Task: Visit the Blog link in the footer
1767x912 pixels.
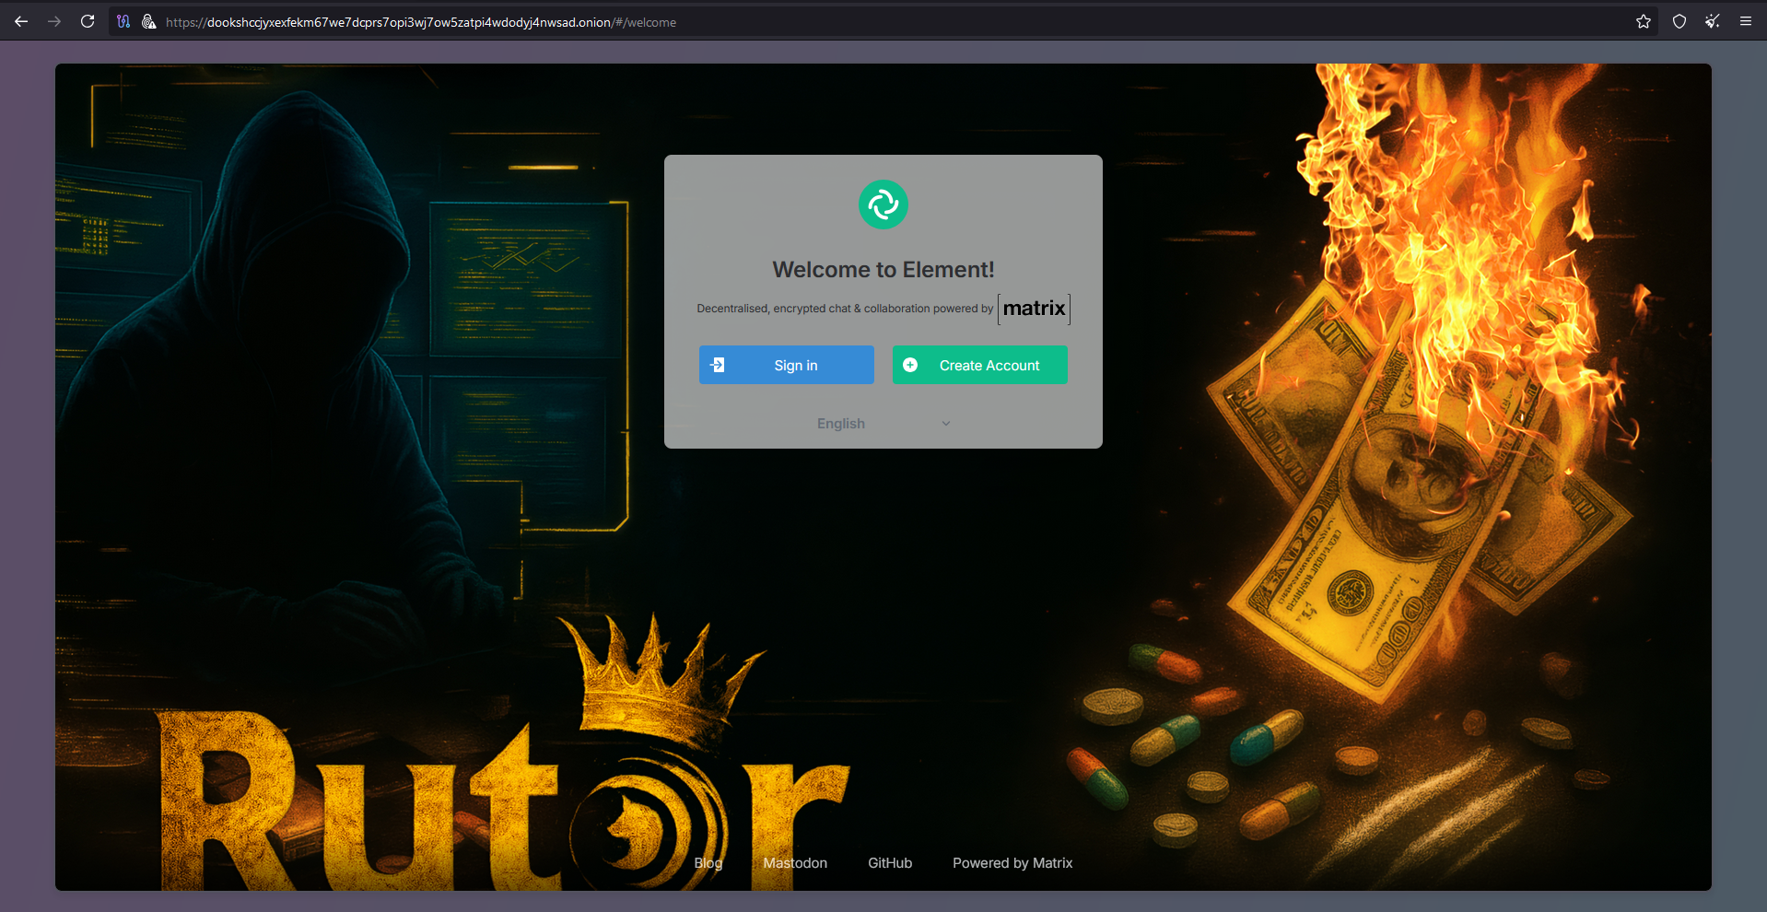Action: (x=708, y=863)
